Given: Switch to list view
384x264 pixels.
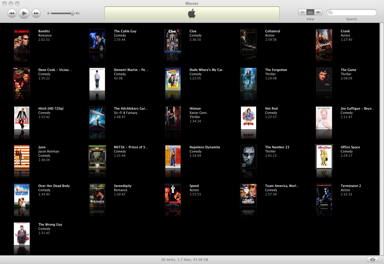Looking at the screenshot, I should 302,12.
